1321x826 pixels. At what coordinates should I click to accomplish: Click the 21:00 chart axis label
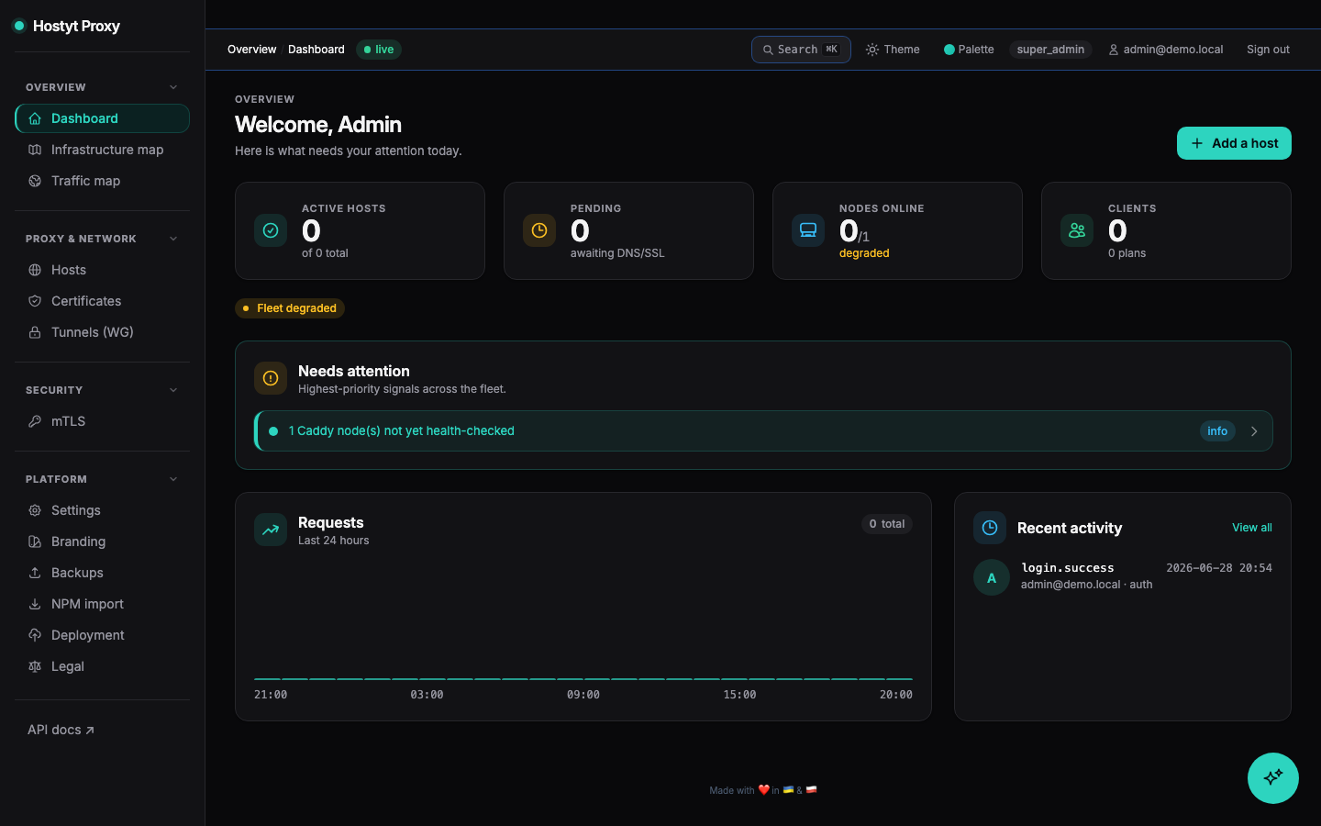coord(271,695)
